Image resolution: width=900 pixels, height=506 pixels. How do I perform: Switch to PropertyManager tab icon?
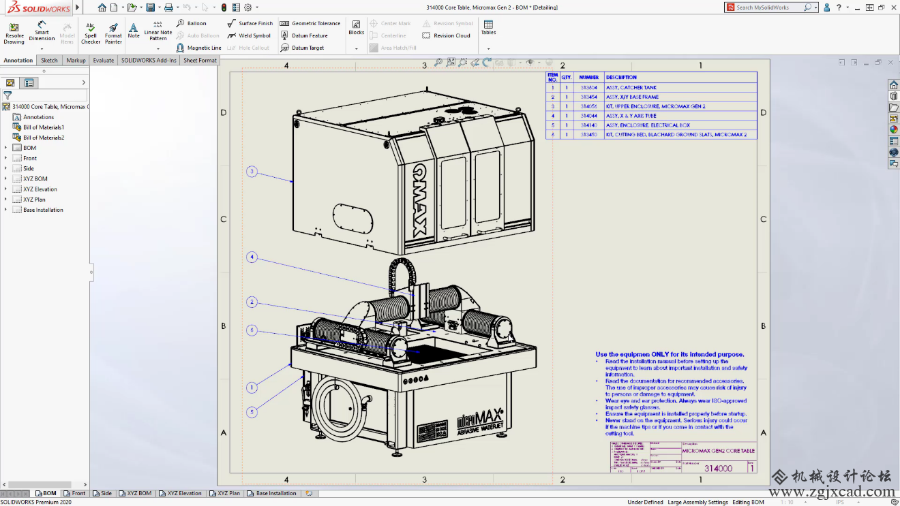pos(29,82)
